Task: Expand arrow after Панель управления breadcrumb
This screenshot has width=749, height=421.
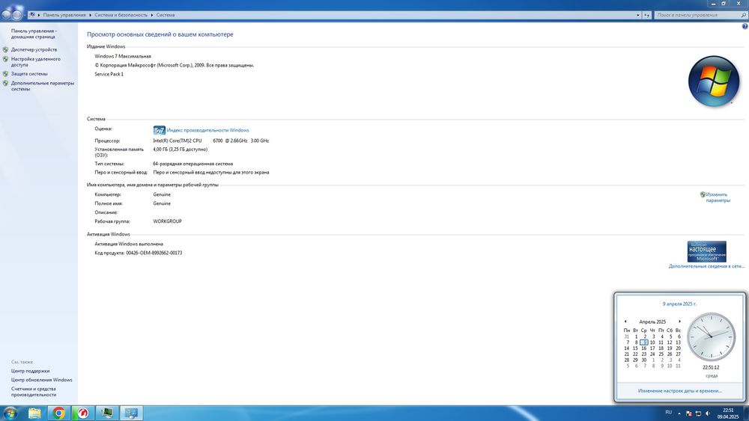Action: [x=90, y=15]
